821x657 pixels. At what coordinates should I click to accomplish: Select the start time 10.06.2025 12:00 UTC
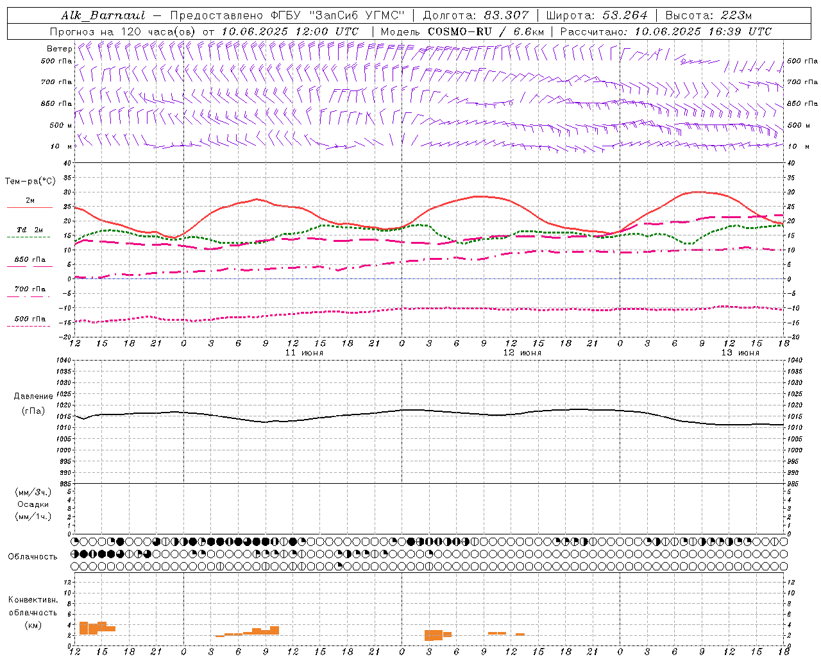tap(290, 31)
